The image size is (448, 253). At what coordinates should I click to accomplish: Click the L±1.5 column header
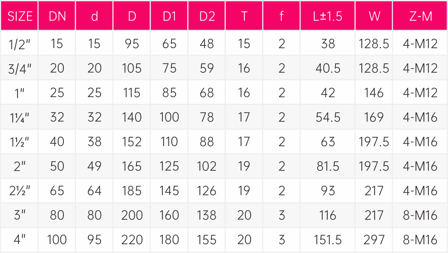(x=327, y=16)
